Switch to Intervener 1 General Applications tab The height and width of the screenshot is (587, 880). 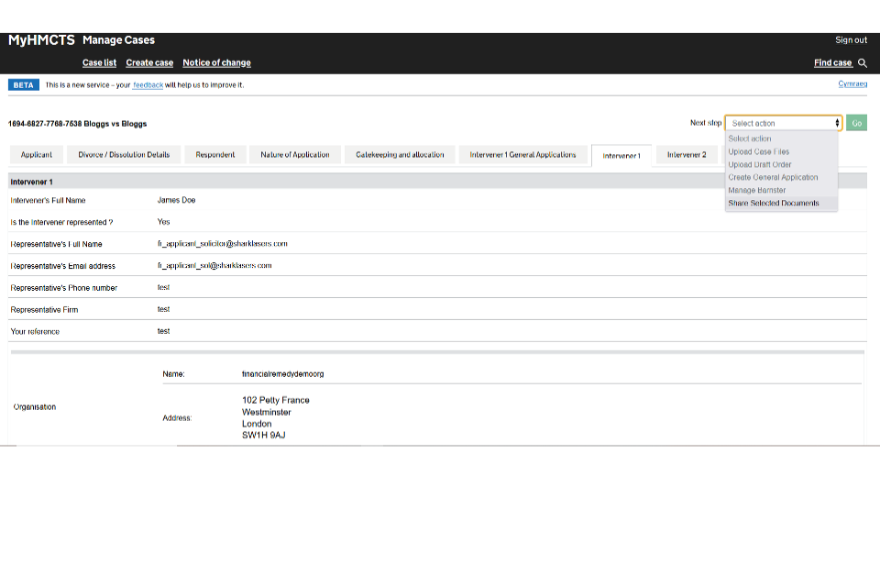coord(522,155)
